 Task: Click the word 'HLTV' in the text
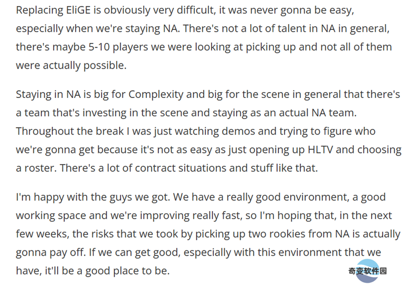(320, 149)
